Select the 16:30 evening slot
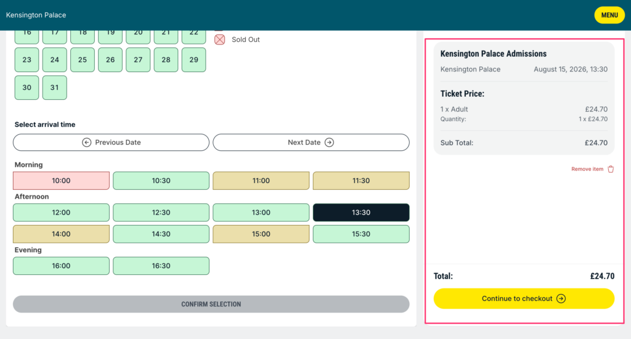 pyautogui.click(x=161, y=266)
